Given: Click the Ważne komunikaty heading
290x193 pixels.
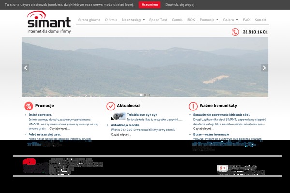Looking at the screenshot, I should (218, 106).
